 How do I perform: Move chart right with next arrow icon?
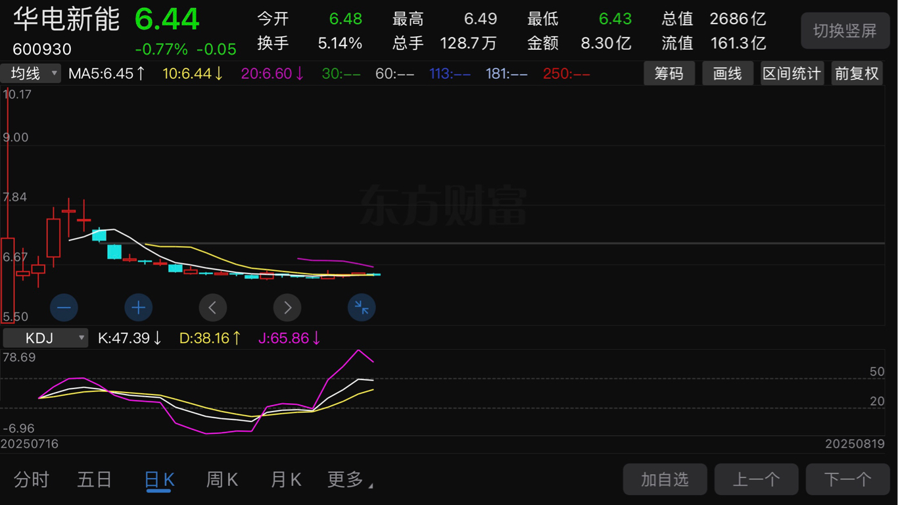(287, 307)
